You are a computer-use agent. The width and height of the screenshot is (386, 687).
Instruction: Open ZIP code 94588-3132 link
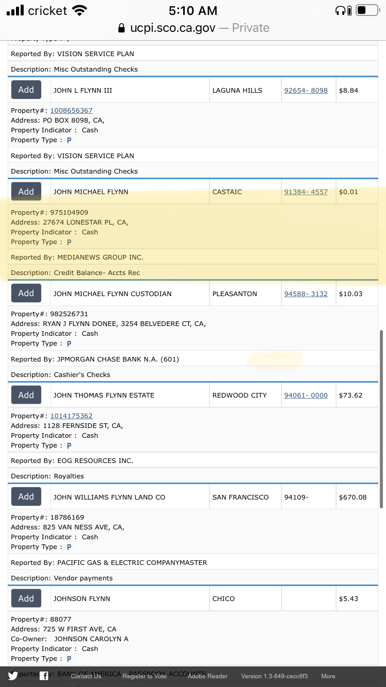pos(306,294)
